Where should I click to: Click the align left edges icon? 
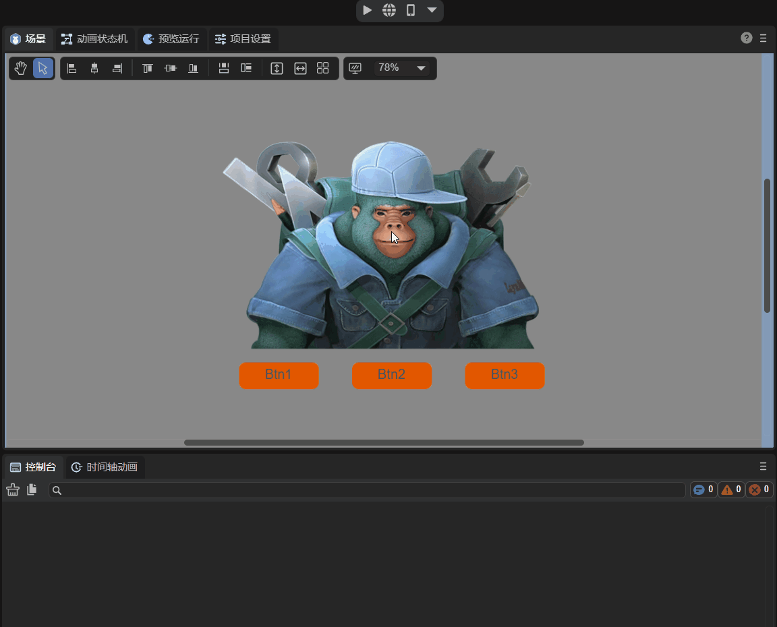72,68
